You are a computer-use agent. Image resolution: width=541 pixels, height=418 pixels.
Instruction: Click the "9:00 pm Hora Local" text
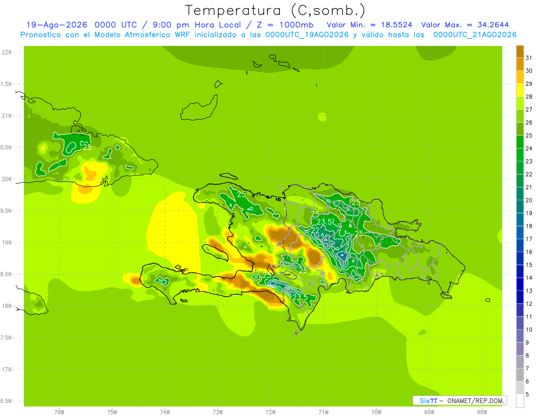tap(196, 25)
